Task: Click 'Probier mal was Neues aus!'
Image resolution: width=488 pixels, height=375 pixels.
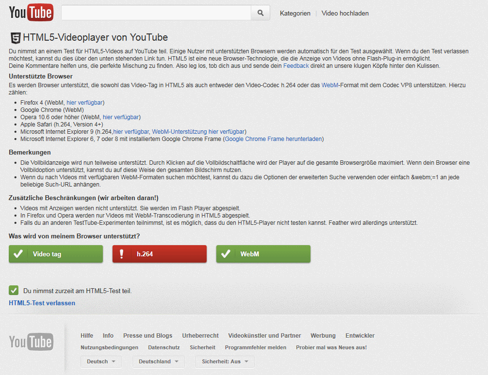Action: point(331,347)
